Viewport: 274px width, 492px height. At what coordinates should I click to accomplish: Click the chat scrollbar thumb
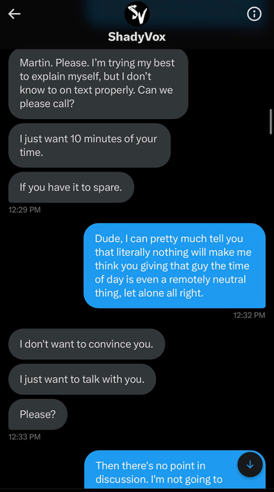pos(271,122)
